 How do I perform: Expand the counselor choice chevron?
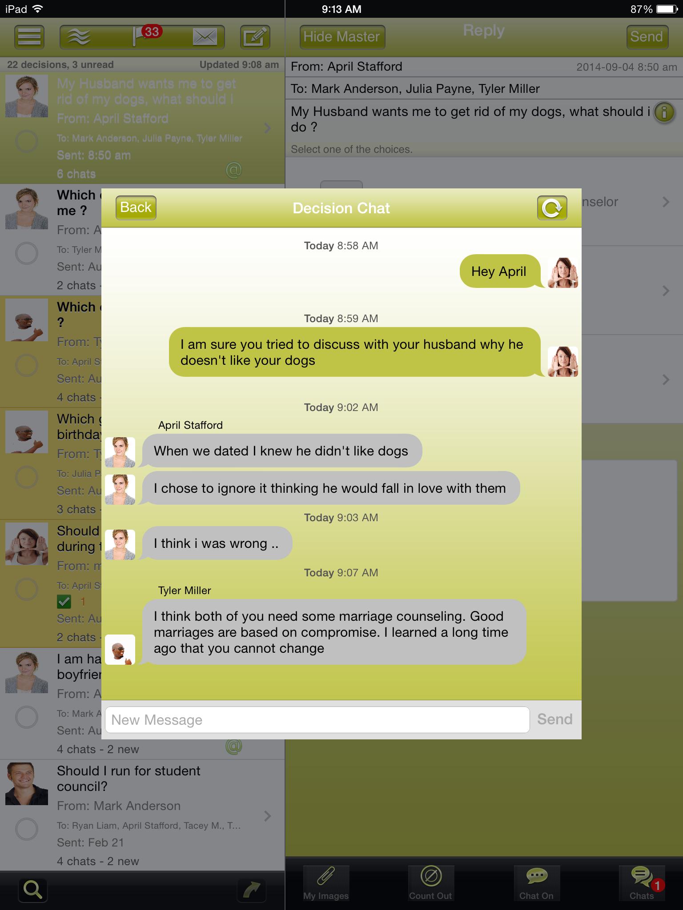tap(666, 202)
